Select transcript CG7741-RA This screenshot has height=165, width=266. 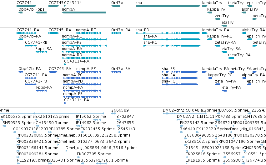pyautogui.click(x=27, y=33)
